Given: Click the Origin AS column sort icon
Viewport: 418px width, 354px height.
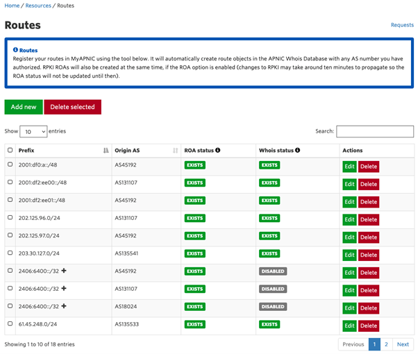Looking at the screenshot, I should [175, 150].
